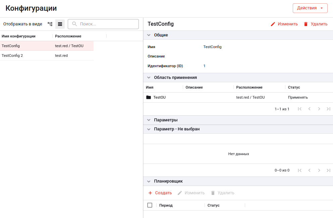Switch to list view display mode

(x=60, y=24)
